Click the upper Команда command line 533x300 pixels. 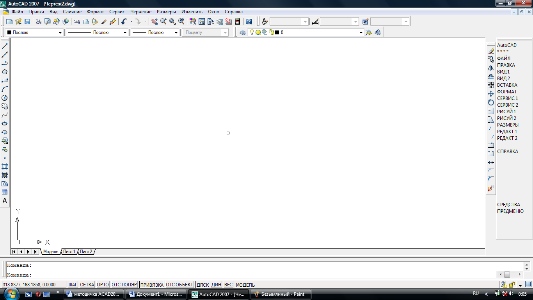[265, 266]
